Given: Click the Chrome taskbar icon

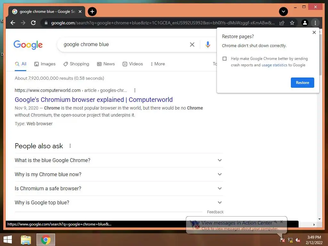Looking at the screenshot, I should 46,240.
